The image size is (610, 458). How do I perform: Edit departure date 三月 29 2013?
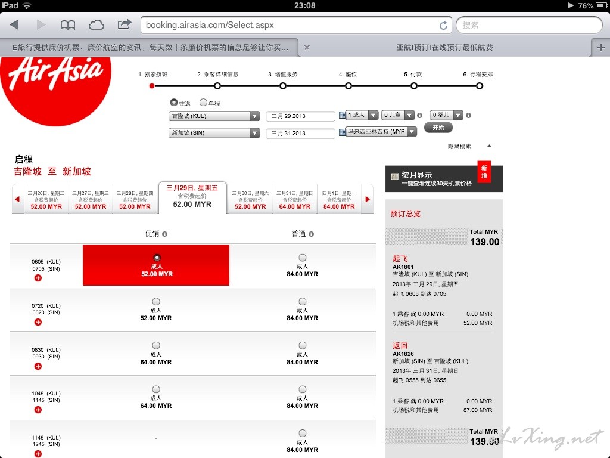[x=300, y=116]
